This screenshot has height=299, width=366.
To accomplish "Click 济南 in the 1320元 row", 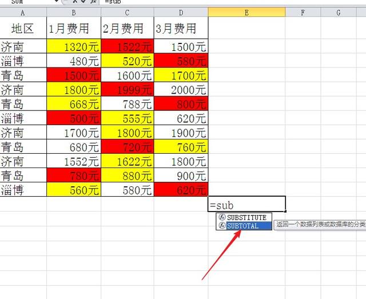I will [23, 46].
